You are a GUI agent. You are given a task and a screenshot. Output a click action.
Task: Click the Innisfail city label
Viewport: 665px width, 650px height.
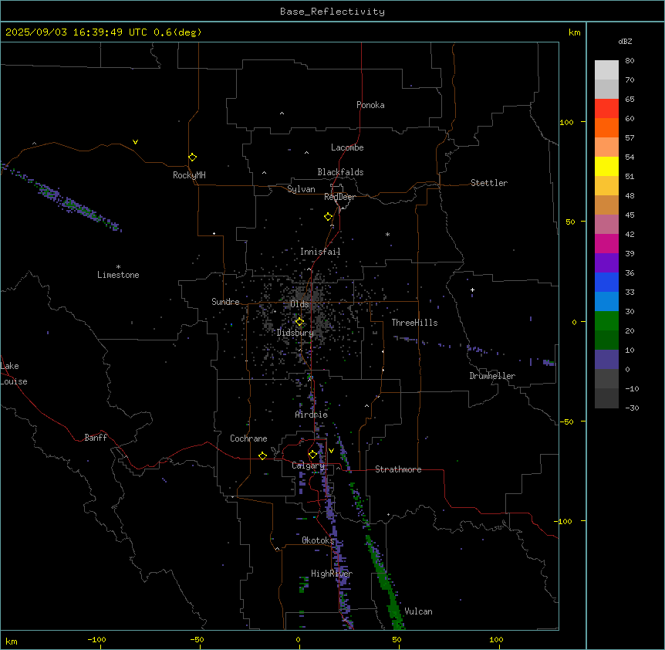click(320, 252)
